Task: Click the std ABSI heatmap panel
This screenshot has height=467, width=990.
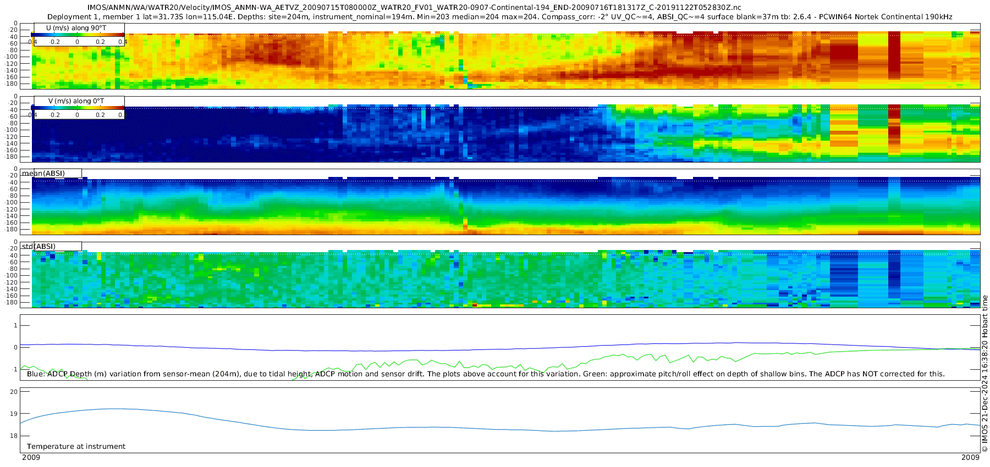Action: [501, 275]
